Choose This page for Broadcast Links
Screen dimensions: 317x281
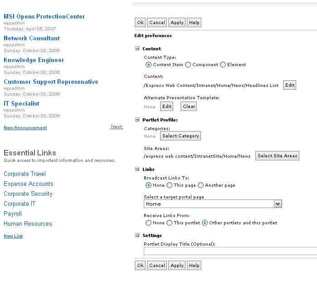pos(170,185)
